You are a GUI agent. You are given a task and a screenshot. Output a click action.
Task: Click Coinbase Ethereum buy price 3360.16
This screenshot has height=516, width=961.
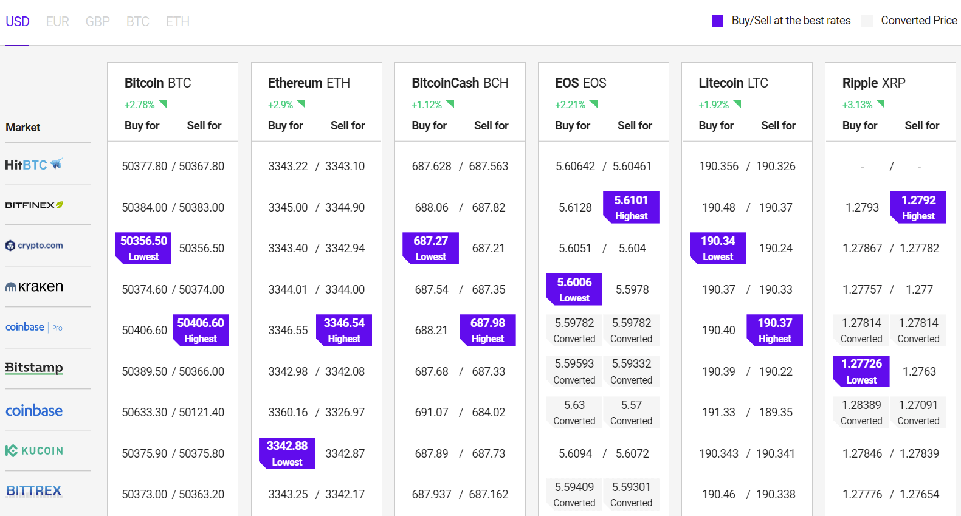coord(288,413)
